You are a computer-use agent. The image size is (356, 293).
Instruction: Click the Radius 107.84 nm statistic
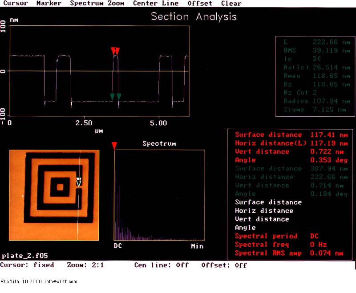tap(317, 101)
